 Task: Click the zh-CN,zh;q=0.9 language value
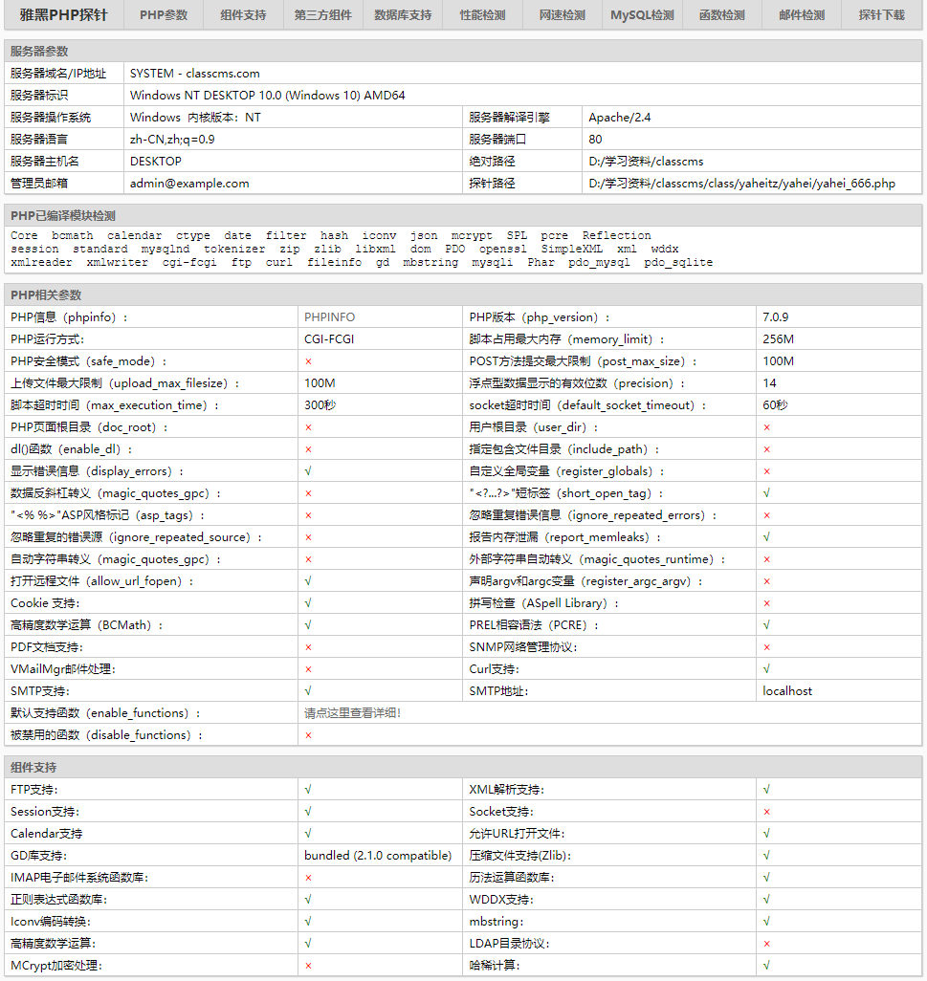(x=172, y=139)
